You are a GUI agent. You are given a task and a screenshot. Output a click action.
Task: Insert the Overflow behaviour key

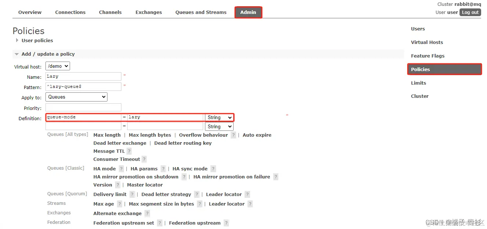[204, 135]
